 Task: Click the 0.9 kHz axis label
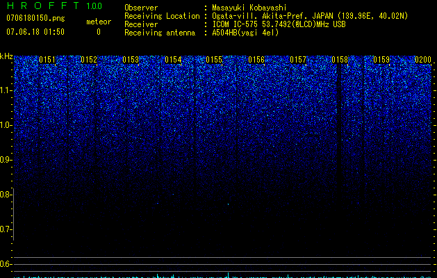pyautogui.click(x=5, y=160)
